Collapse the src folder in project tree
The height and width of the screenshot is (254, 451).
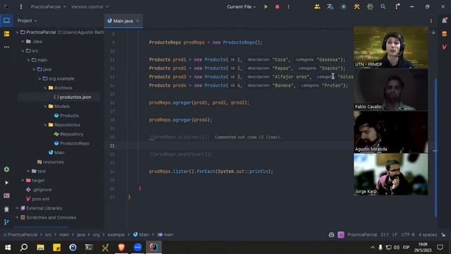(23, 51)
